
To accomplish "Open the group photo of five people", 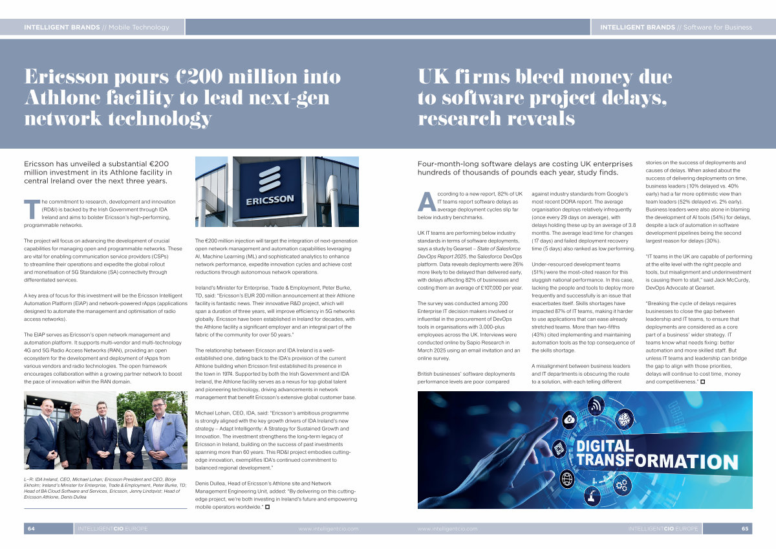I will 105,430.
